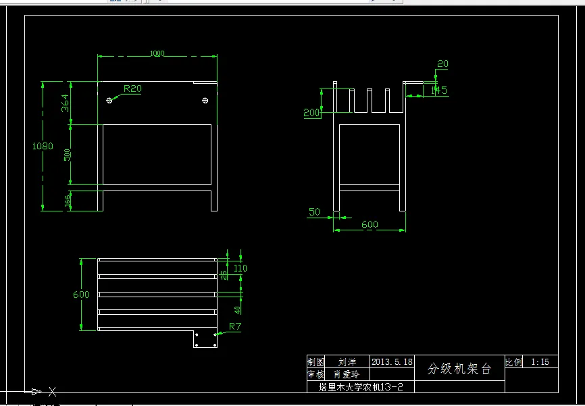Select the 塔里木大学农机13-2 text
585x406 pixels.
361,387
